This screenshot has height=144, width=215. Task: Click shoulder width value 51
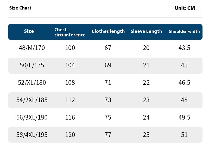184,135
